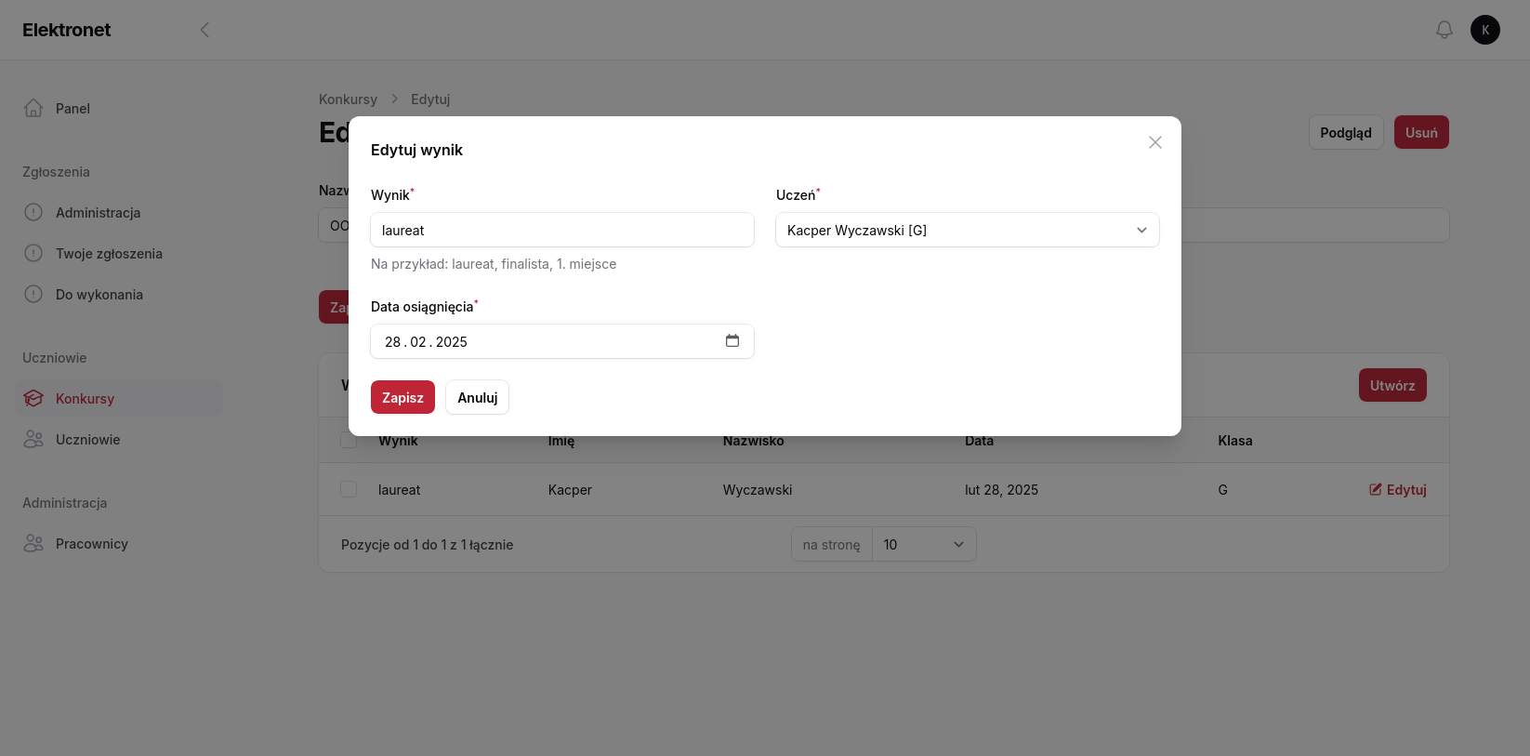Click the Konkursy breadcrumb link
Image resolution: width=1530 pixels, height=756 pixels.
click(x=348, y=99)
